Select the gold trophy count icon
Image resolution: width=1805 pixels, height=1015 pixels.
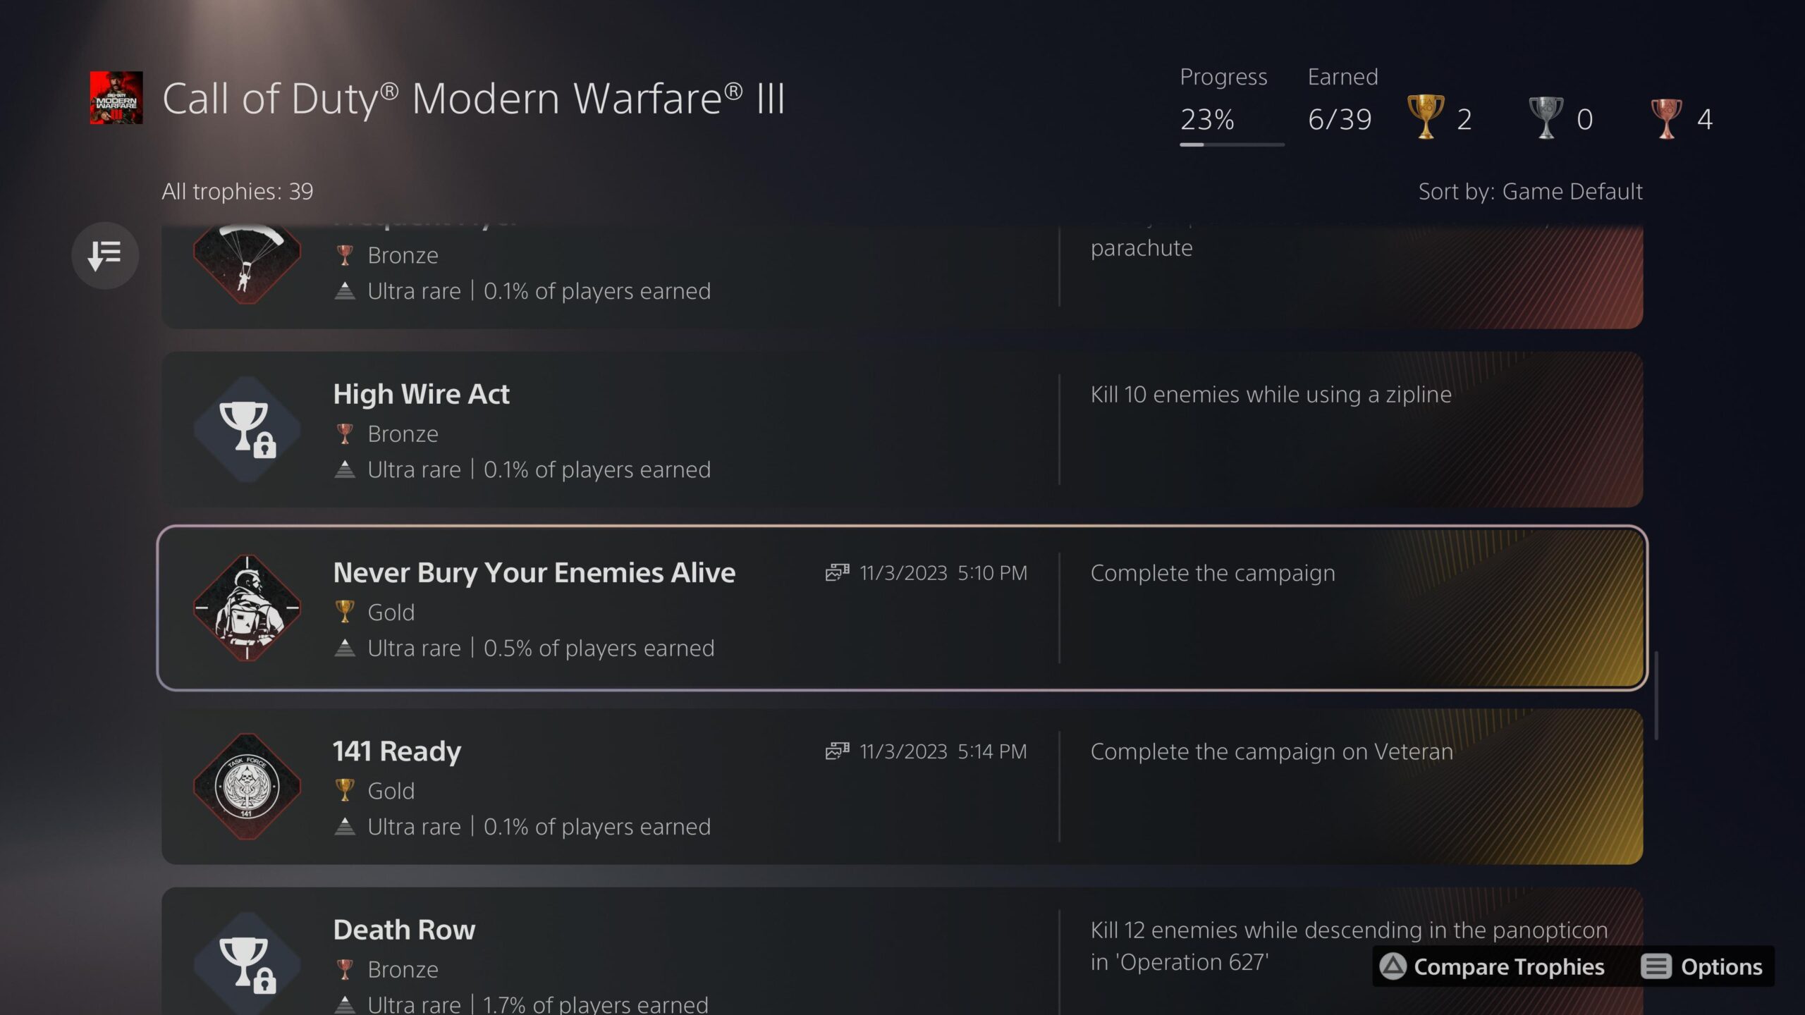pos(1425,117)
